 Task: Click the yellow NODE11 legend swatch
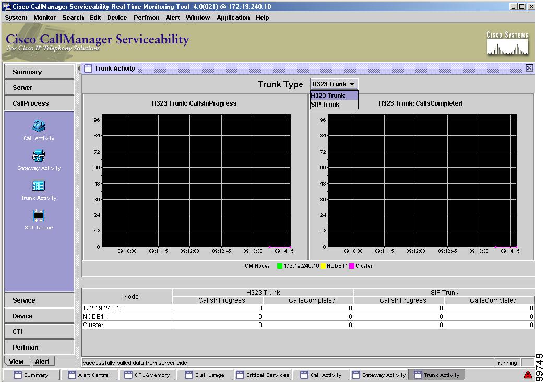point(323,266)
